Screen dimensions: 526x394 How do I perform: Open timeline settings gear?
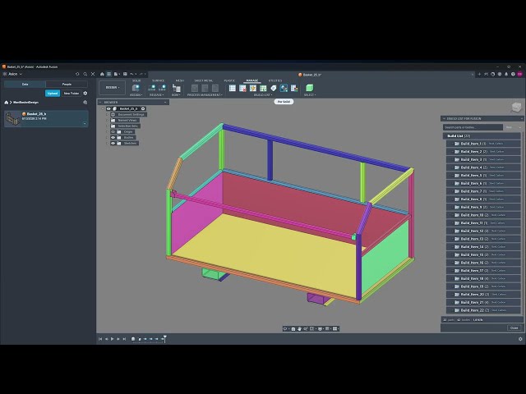point(520,339)
